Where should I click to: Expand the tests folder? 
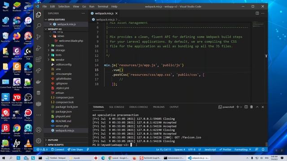pos(58,55)
